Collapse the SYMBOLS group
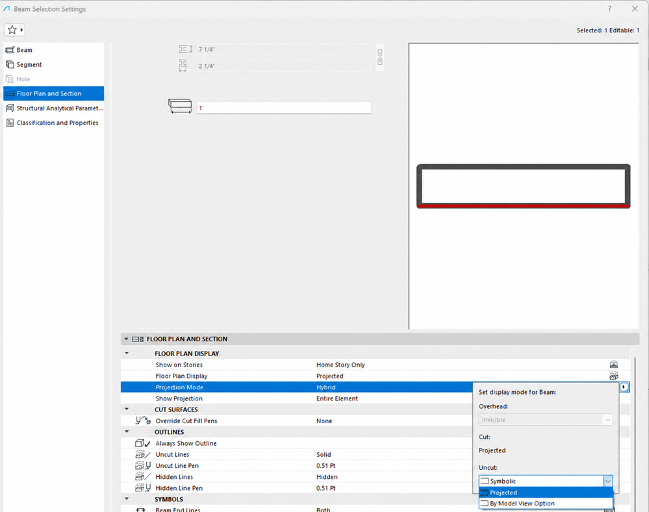The height and width of the screenshot is (512, 649). (x=127, y=499)
